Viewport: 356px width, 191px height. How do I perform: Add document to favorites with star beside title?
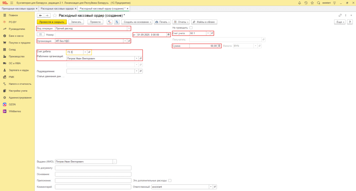pos(55,16)
